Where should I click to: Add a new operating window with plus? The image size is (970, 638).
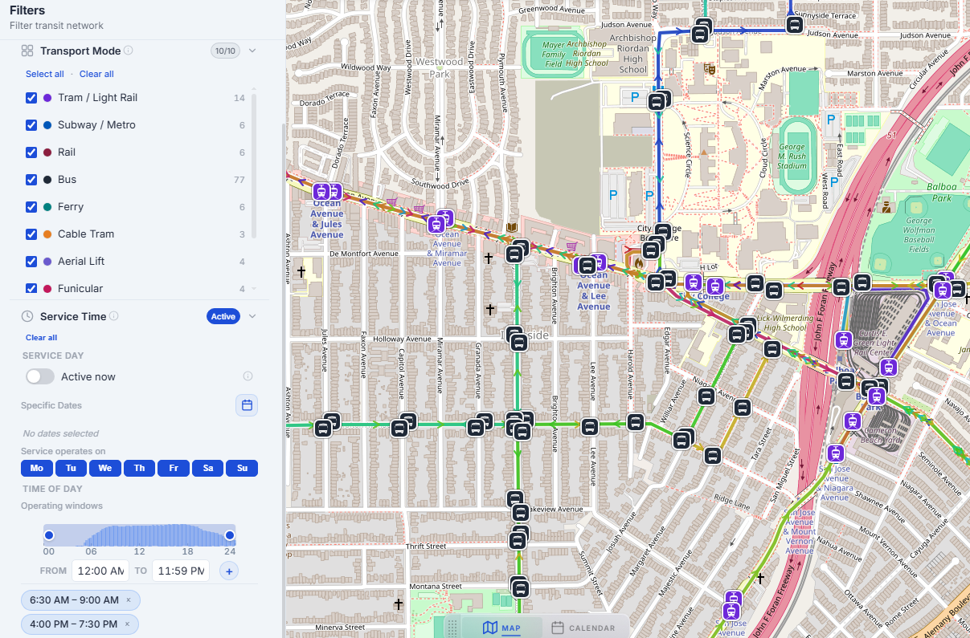pos(229,571)
